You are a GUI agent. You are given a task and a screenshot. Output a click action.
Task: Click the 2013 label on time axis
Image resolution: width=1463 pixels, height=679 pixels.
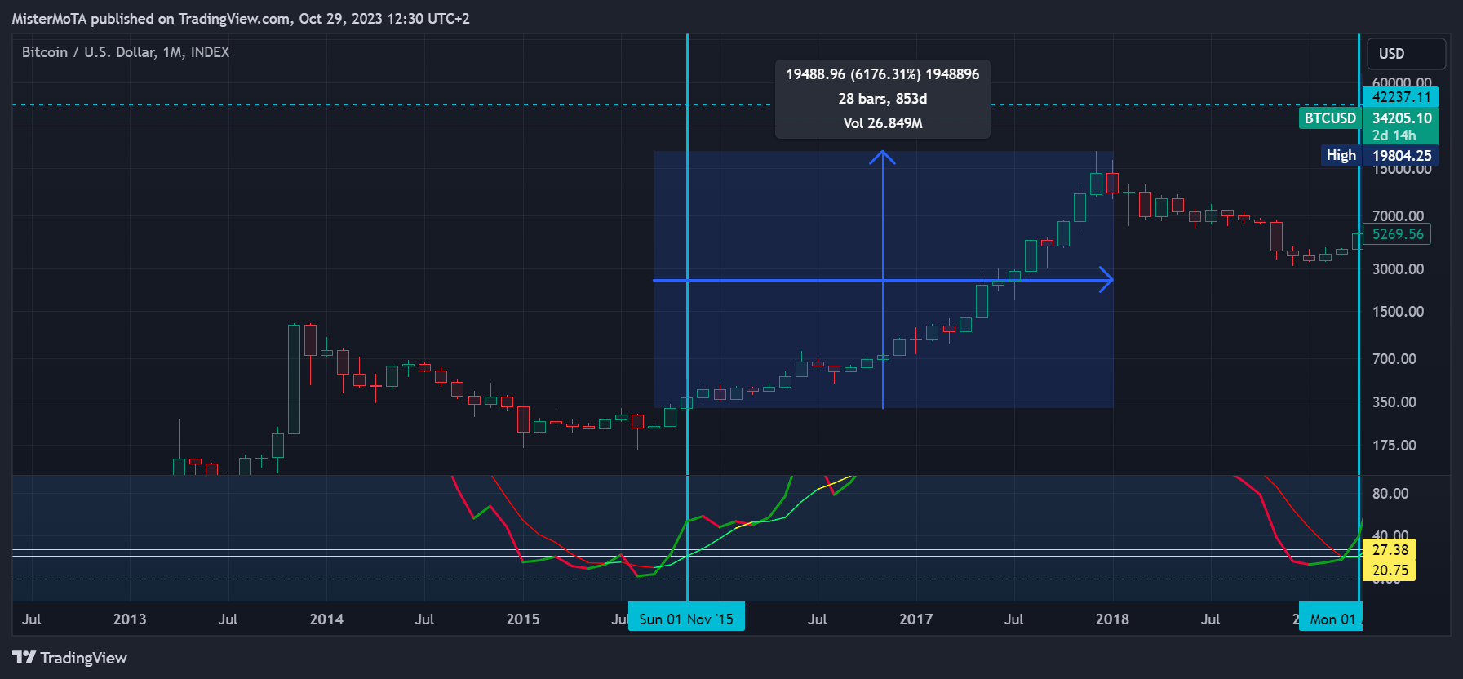click(130, 619)
